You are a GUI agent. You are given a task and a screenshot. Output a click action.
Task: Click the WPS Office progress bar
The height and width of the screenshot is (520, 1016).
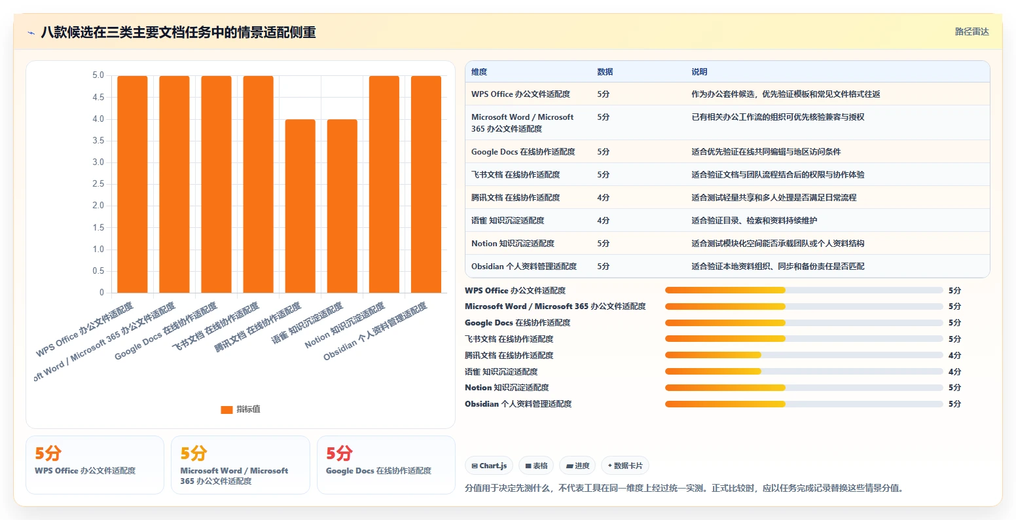(804, 290)
